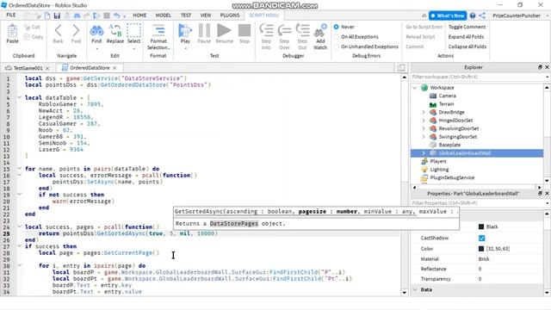Click the split editor view icon
551x310 pixels.
(401, 67)
